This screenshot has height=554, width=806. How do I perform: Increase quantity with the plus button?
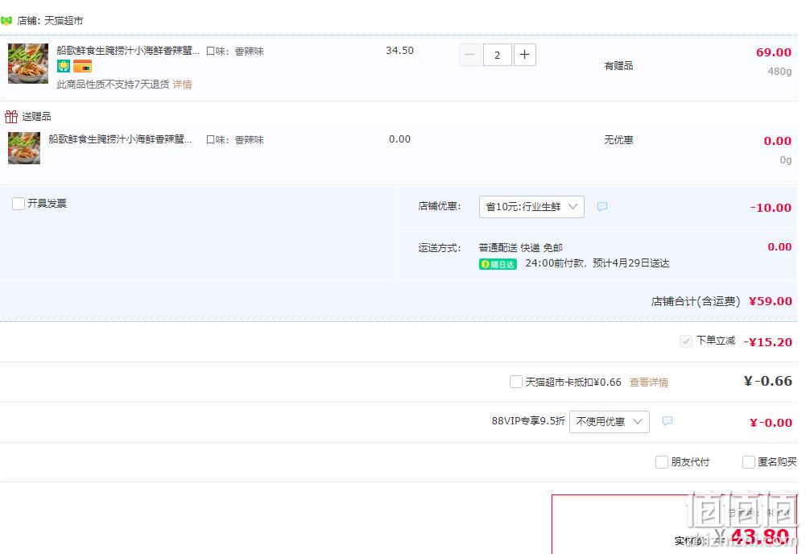pyautogui.click(x=524, y=55)
